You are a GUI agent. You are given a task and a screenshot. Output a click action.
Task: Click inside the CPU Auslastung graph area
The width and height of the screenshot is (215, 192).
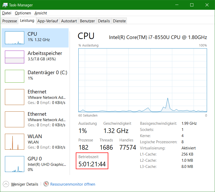point(142,80)
